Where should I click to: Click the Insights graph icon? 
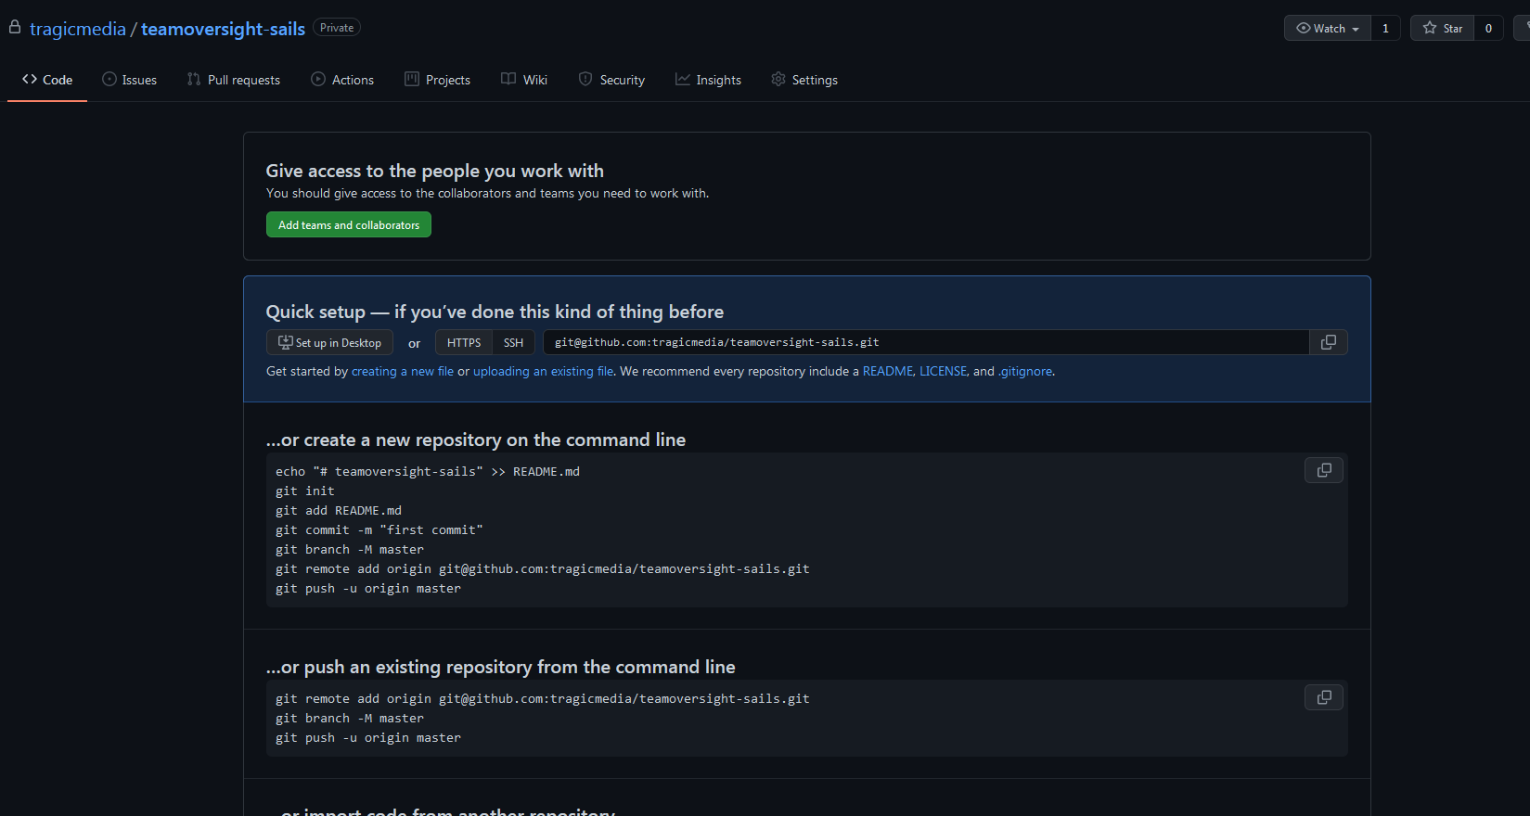[x=682, y=80]
